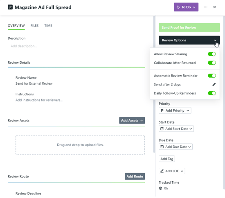This screenshot has width=225, height=198.
Task: Expand the Add Assets dropdown button
Action: pos(132,120)
